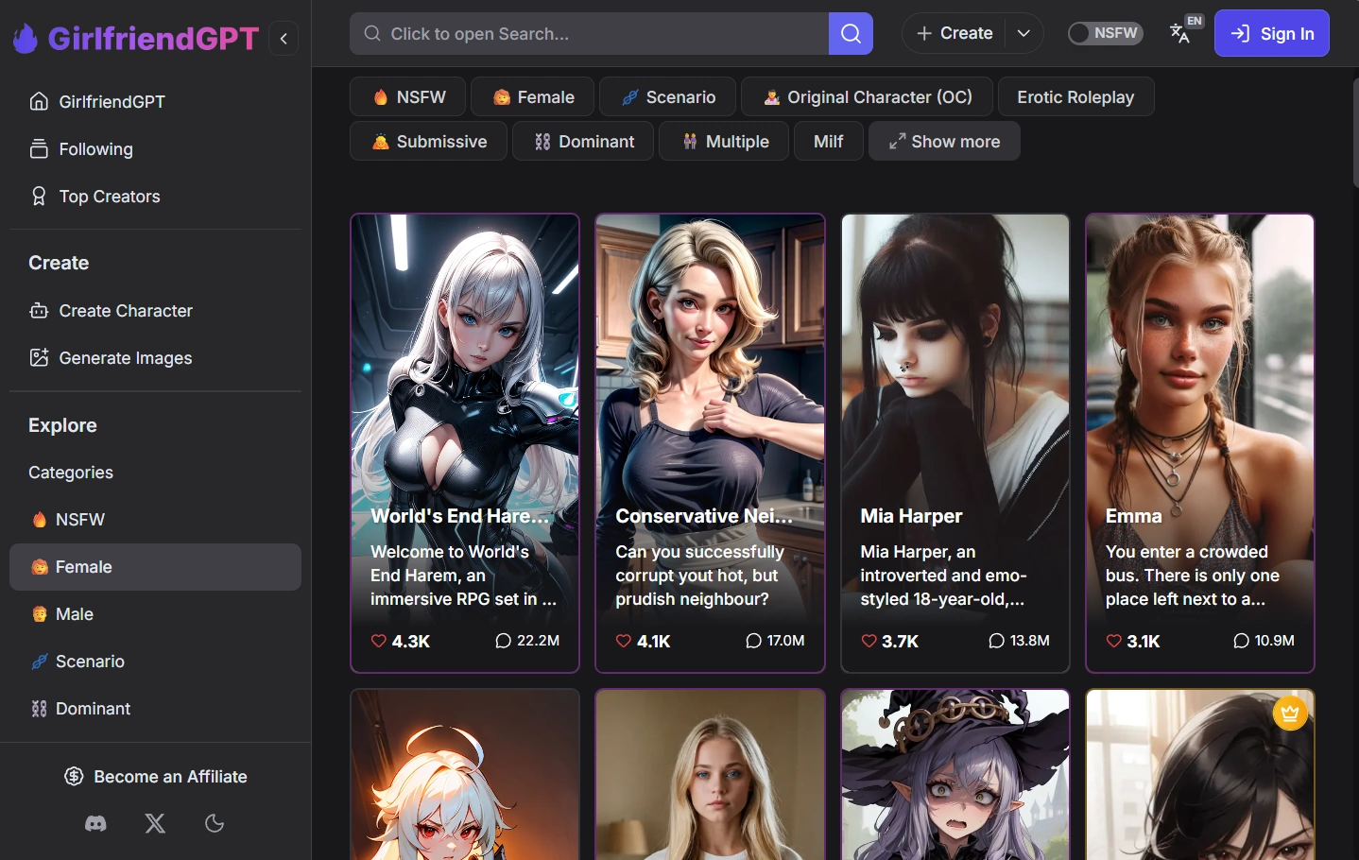Collapse the sidebar with chevron button
The height and width of the screenshot is (860, 1359).
pyautogui.click(x=284, y=39)
